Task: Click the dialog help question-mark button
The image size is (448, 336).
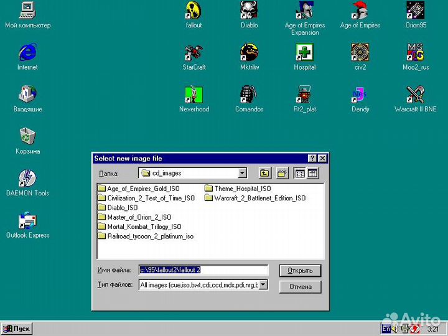Action: 312,158
